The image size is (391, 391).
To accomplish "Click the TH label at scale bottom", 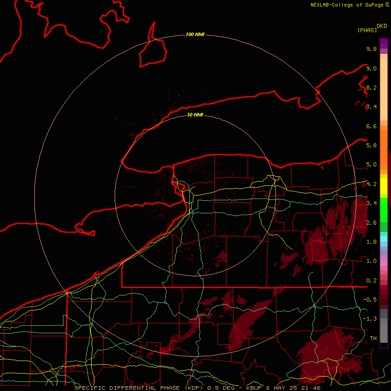I will (373, 338).
